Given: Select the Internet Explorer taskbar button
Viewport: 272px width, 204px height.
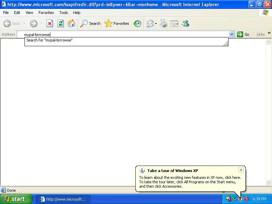Looking at the screenshot, I should (x=63, y=199).
